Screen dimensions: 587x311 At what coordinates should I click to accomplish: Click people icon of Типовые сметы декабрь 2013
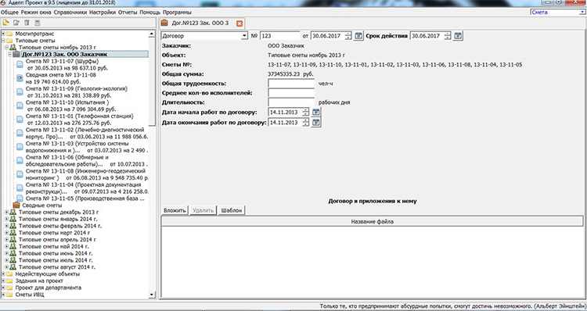[13, 213]
